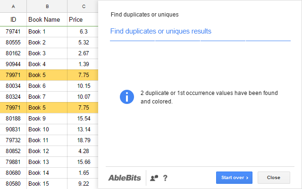Close the Find duplicates dialog
Screen dimensions: 302x189
coord(274,178)
